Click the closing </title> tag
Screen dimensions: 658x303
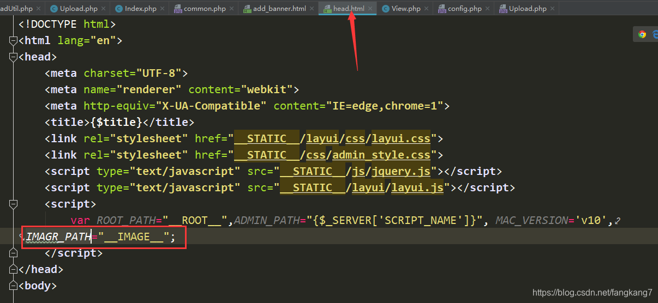coord(168,122)
